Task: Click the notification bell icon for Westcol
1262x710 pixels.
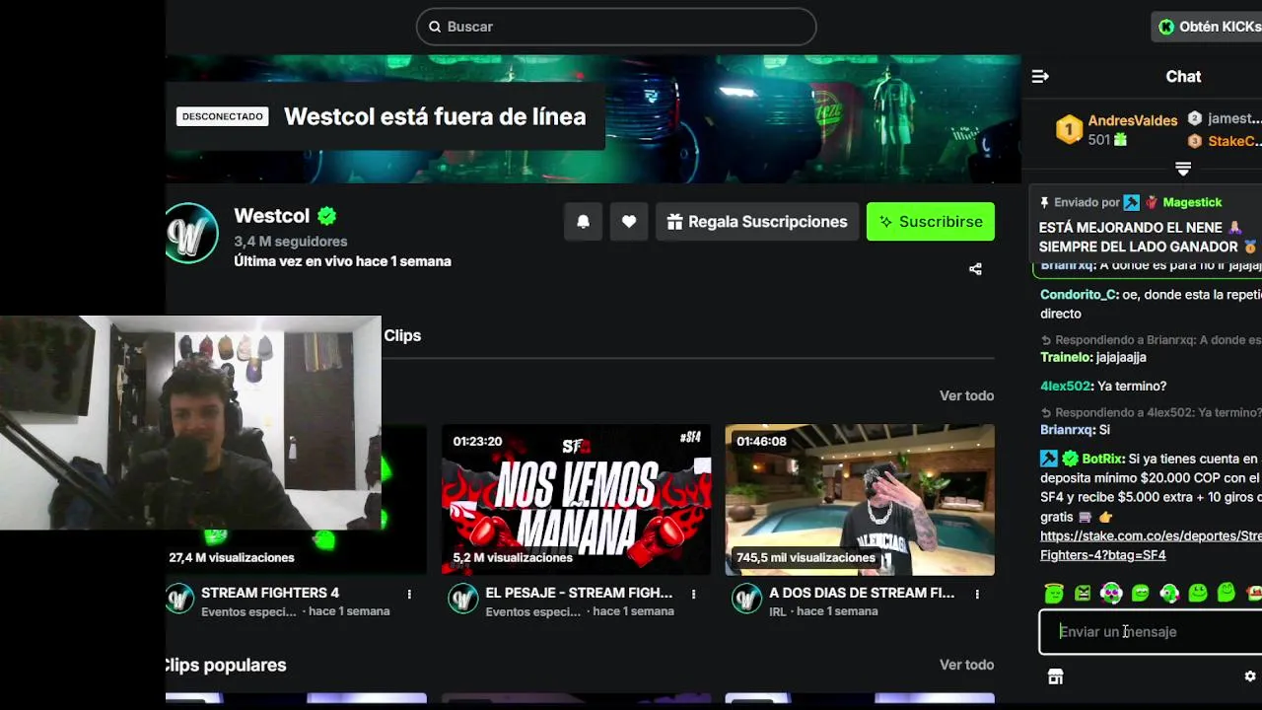Action: (x=583, y=222)
